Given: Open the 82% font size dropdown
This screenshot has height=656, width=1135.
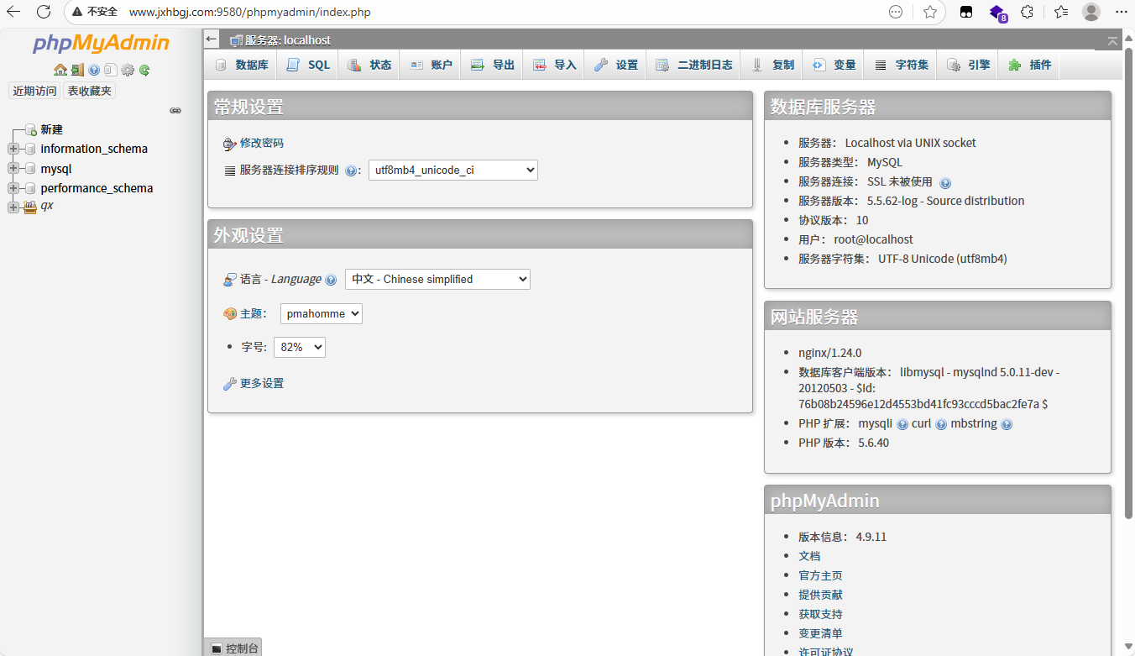Looking at the screenshot, I should (x=300, y=347).
